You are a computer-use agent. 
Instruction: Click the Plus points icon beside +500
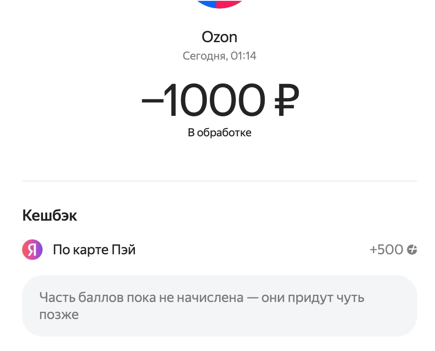tap(412, 249)
